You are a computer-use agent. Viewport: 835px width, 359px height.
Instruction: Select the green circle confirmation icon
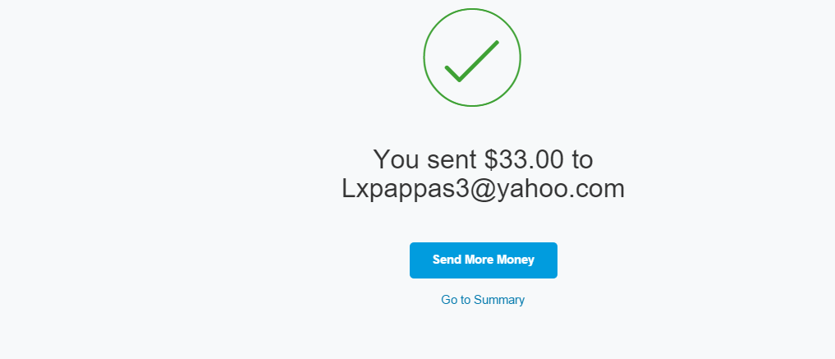472,58
